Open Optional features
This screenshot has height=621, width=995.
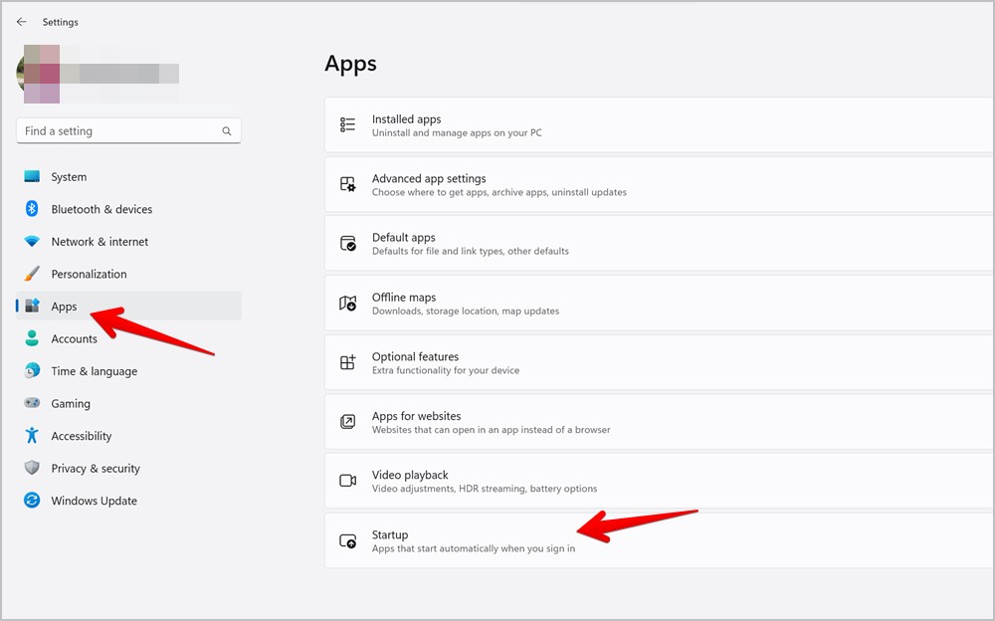pyautogui.click(x=660, y=362)
